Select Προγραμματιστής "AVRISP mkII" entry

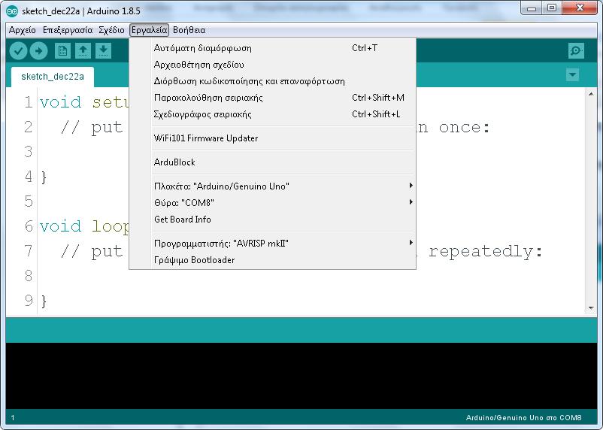(273, 243)
